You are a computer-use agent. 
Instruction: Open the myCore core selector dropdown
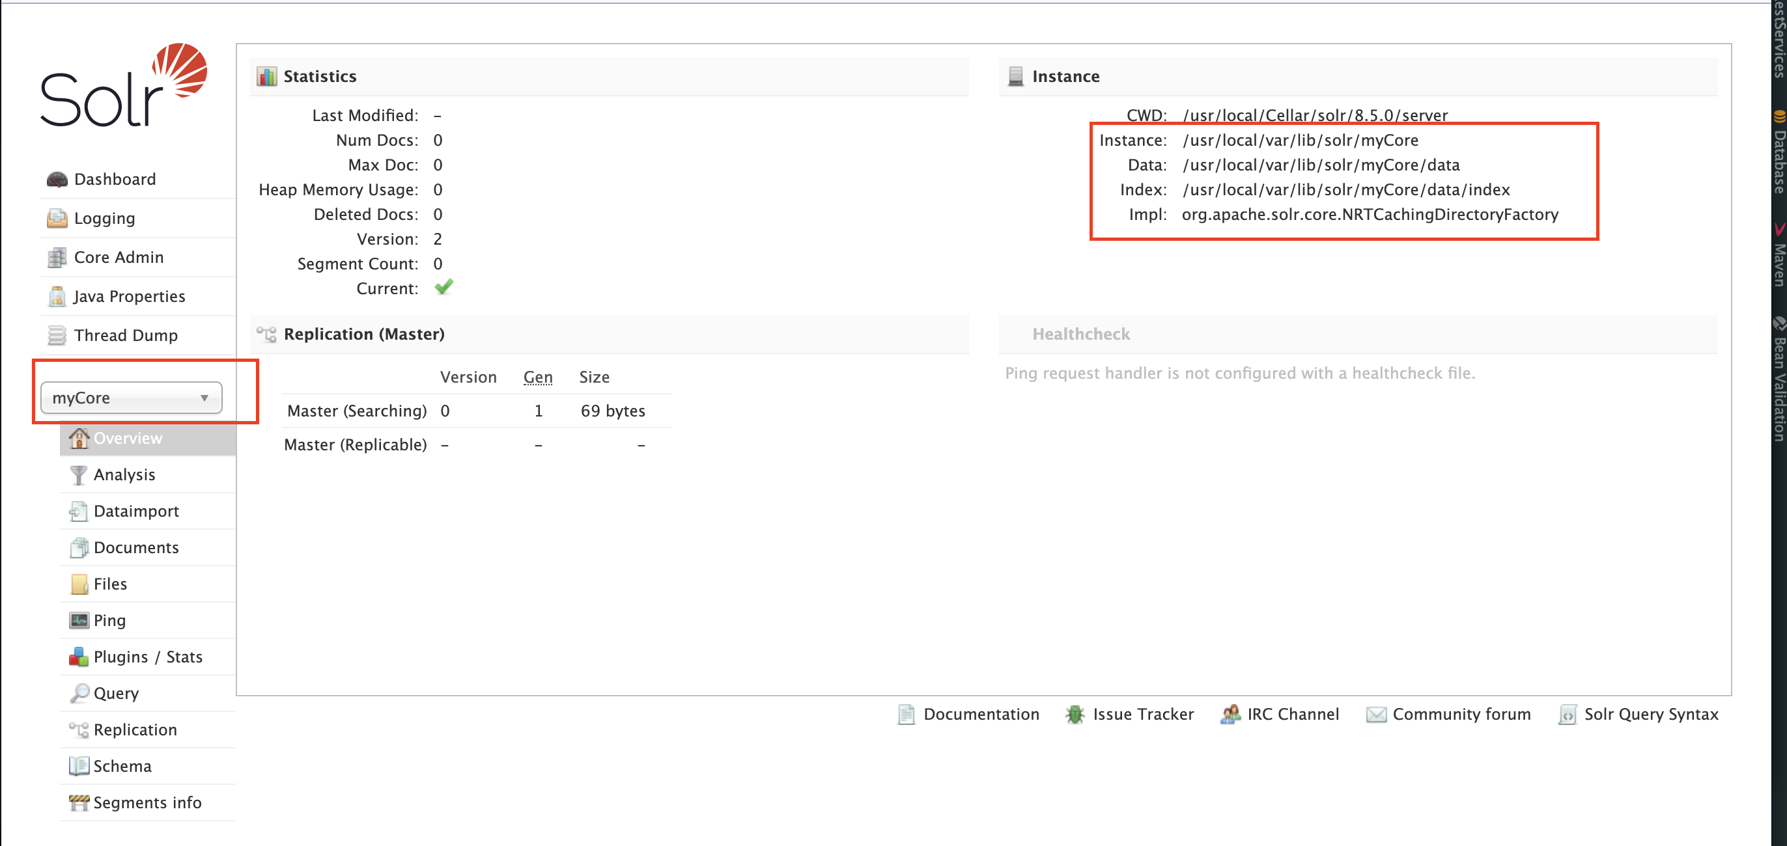pyautogui.click(x=130, y=398)
